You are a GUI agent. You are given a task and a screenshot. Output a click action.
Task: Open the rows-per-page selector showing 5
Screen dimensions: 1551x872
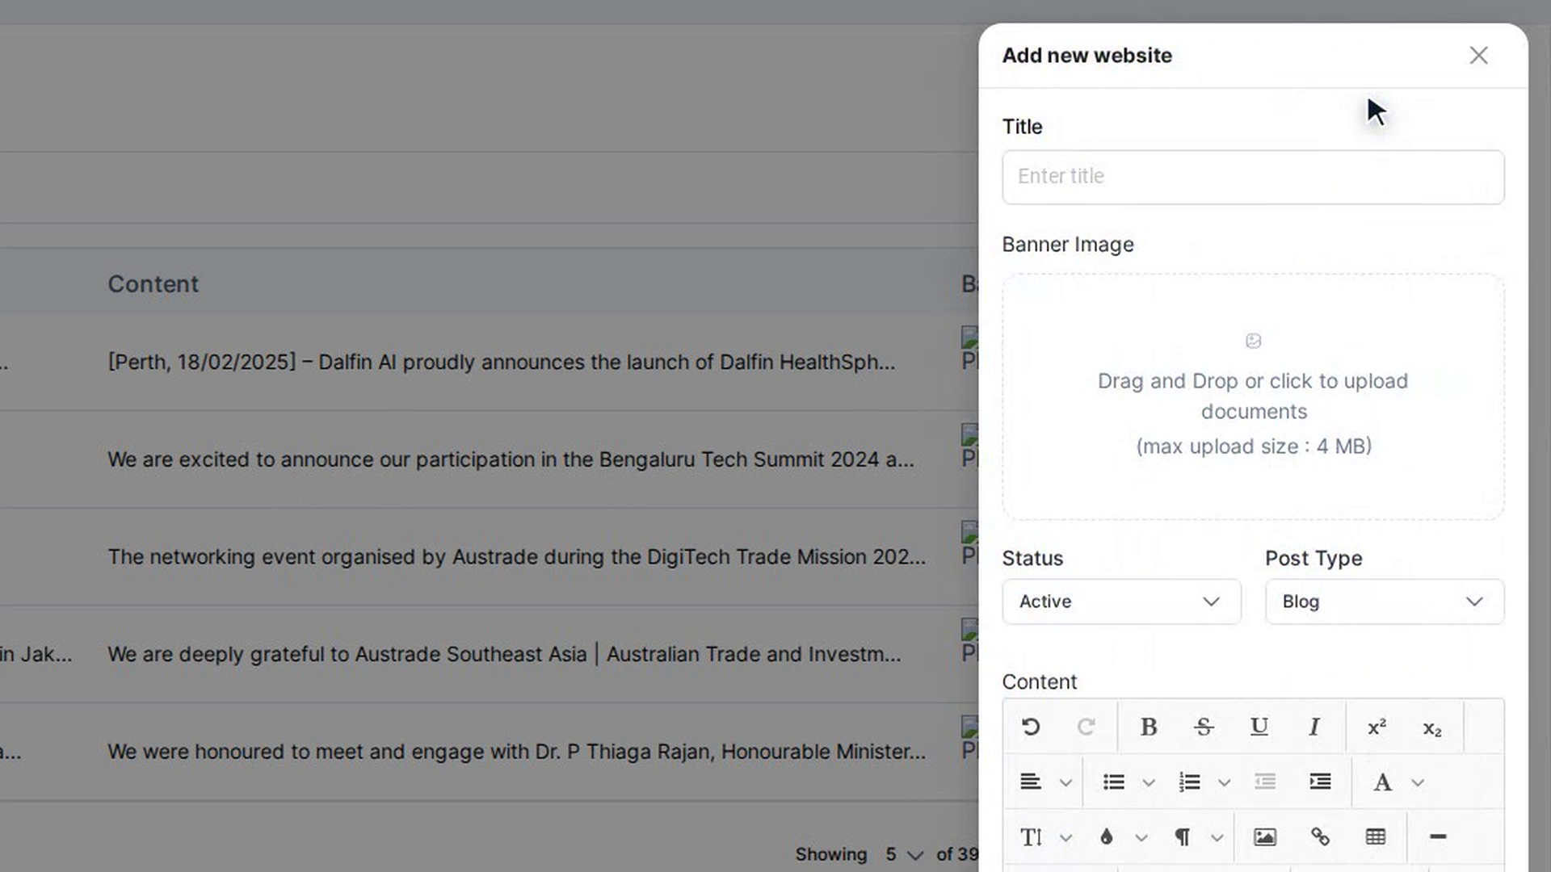click(903, 854)
